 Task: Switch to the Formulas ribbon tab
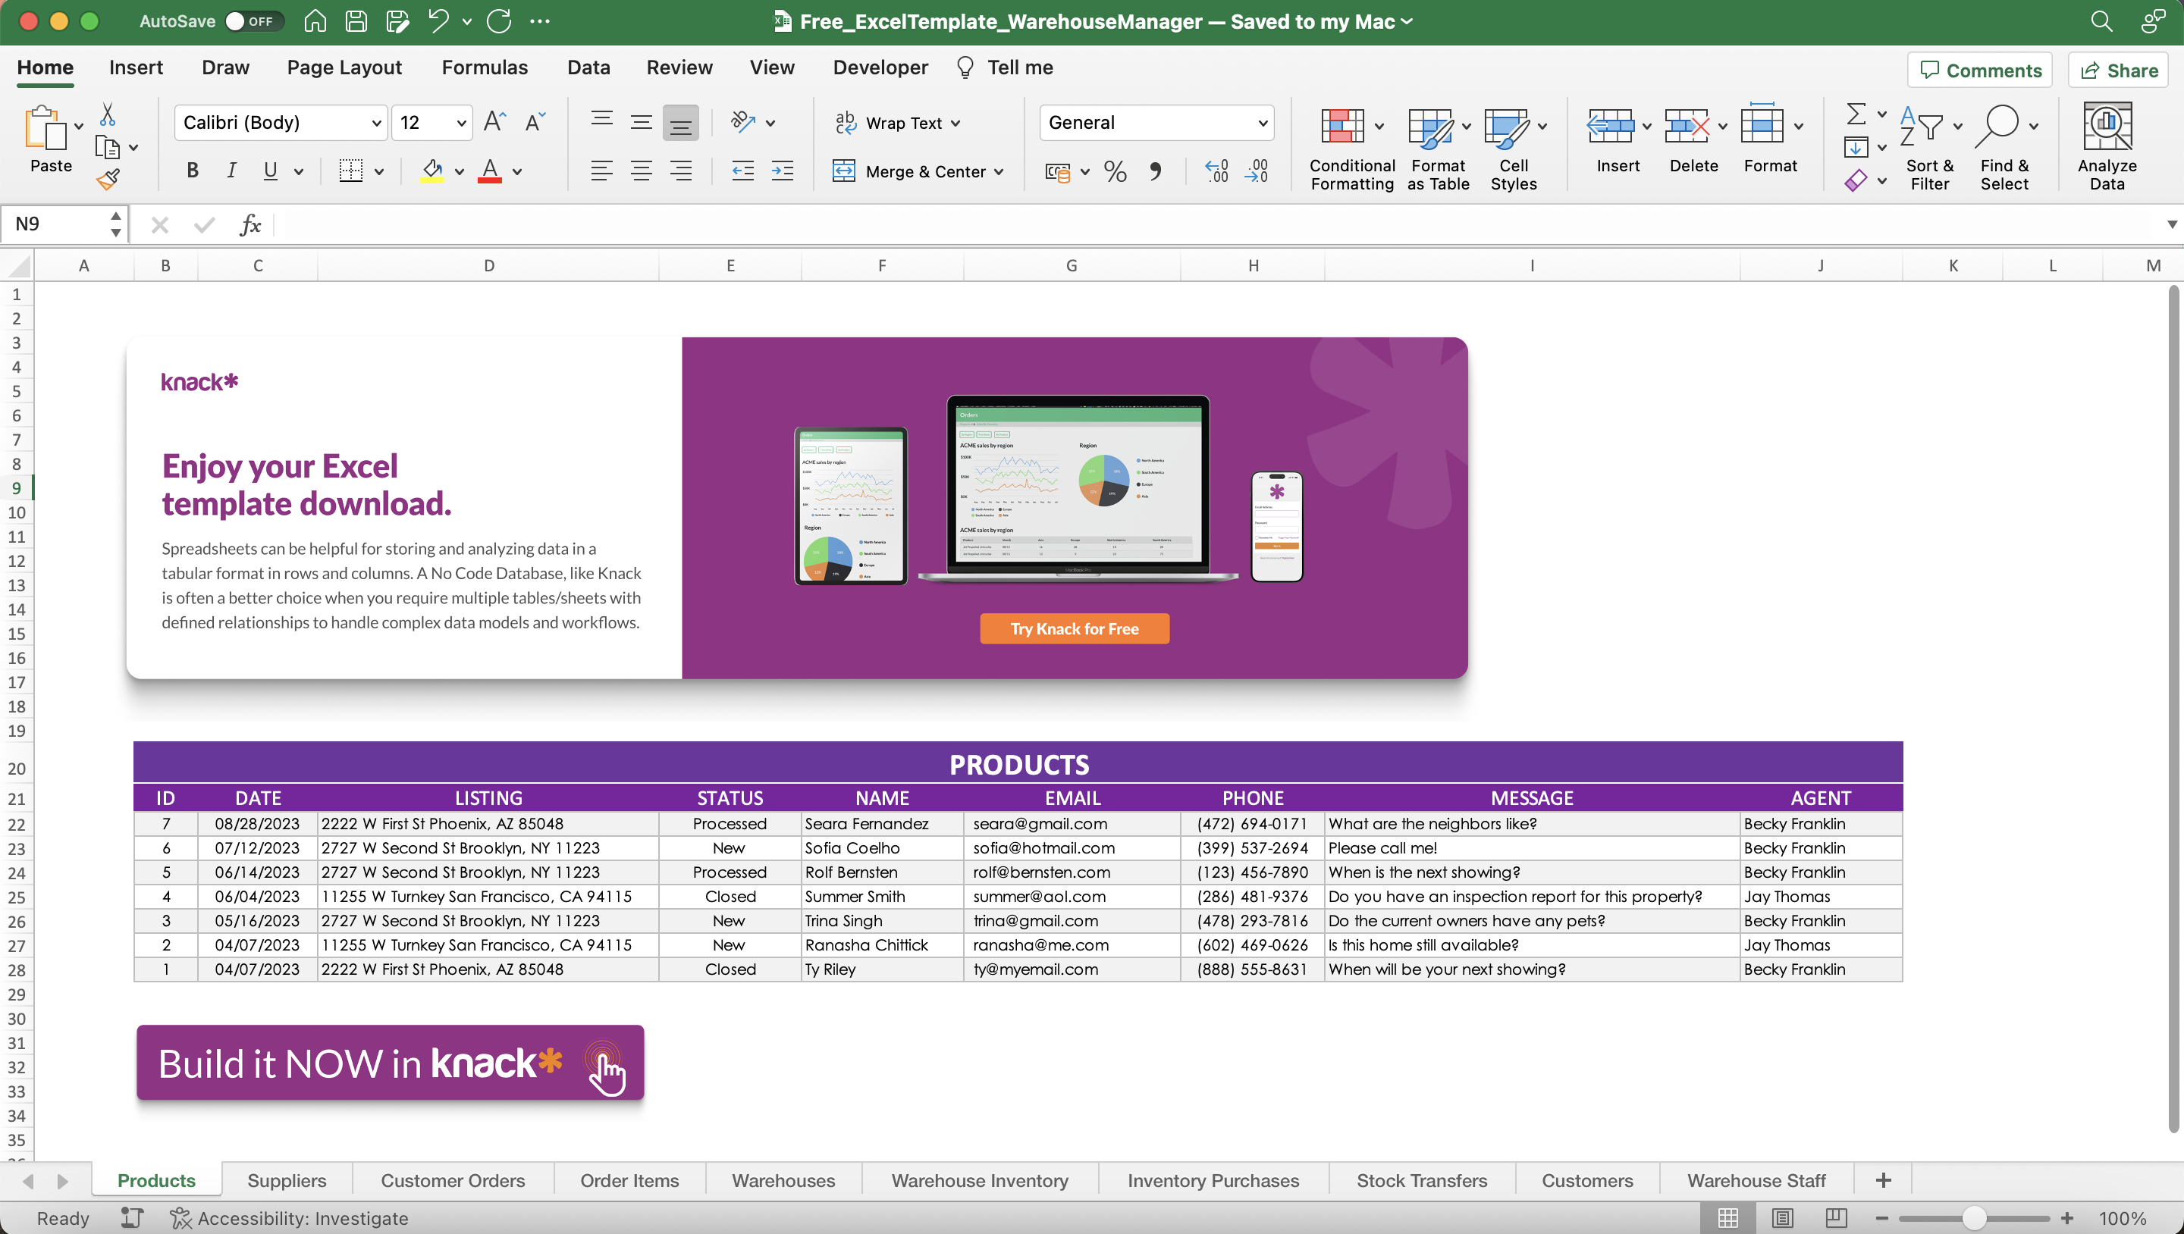(484, 67)
